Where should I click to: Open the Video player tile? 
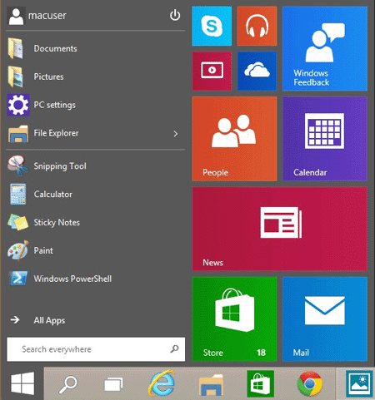[212, 71]
